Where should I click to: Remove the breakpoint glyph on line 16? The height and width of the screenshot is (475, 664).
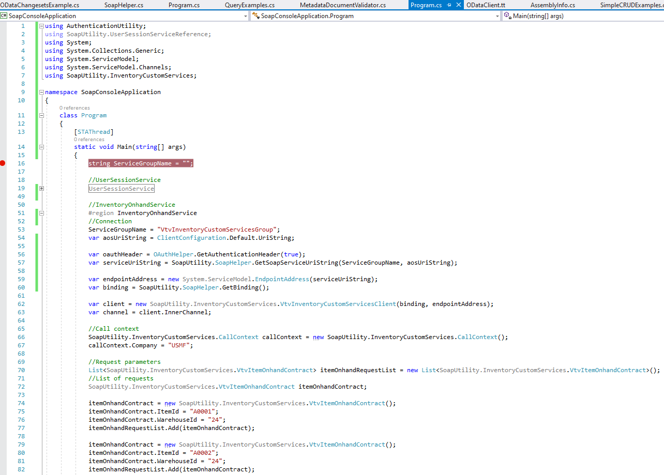3,163
